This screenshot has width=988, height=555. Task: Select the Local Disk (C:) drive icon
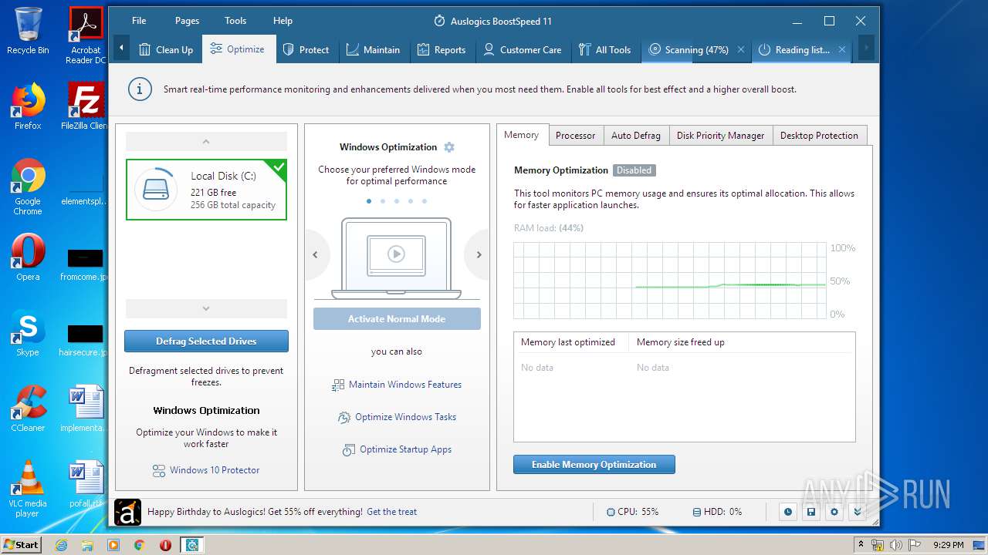coord(157,189)
